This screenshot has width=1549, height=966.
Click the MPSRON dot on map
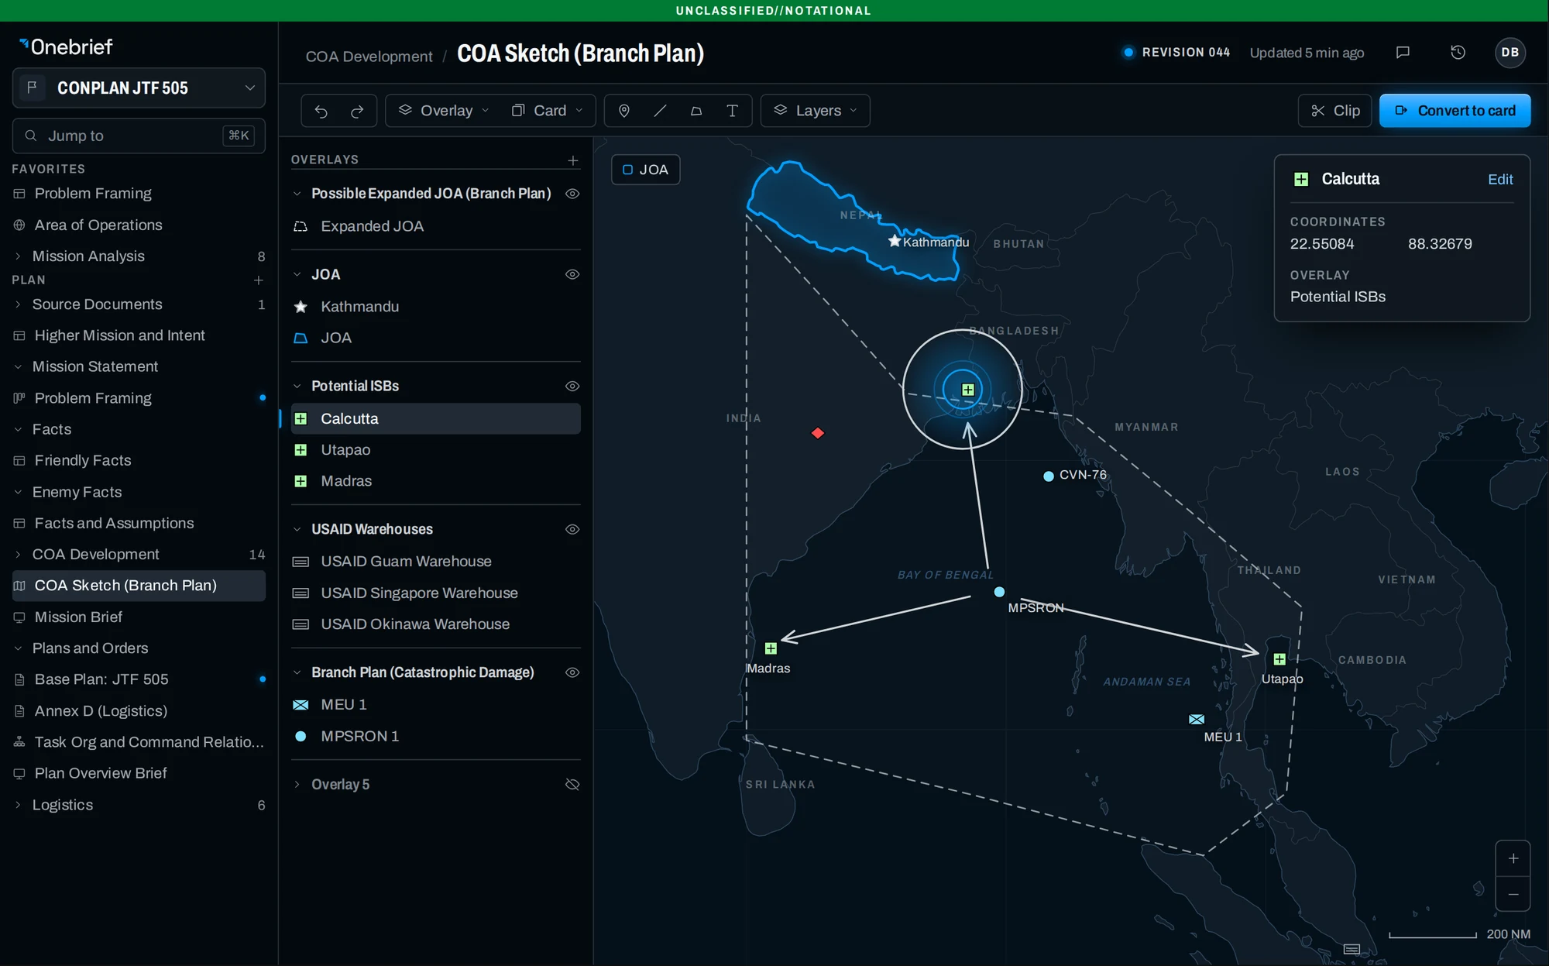(999, 592)
